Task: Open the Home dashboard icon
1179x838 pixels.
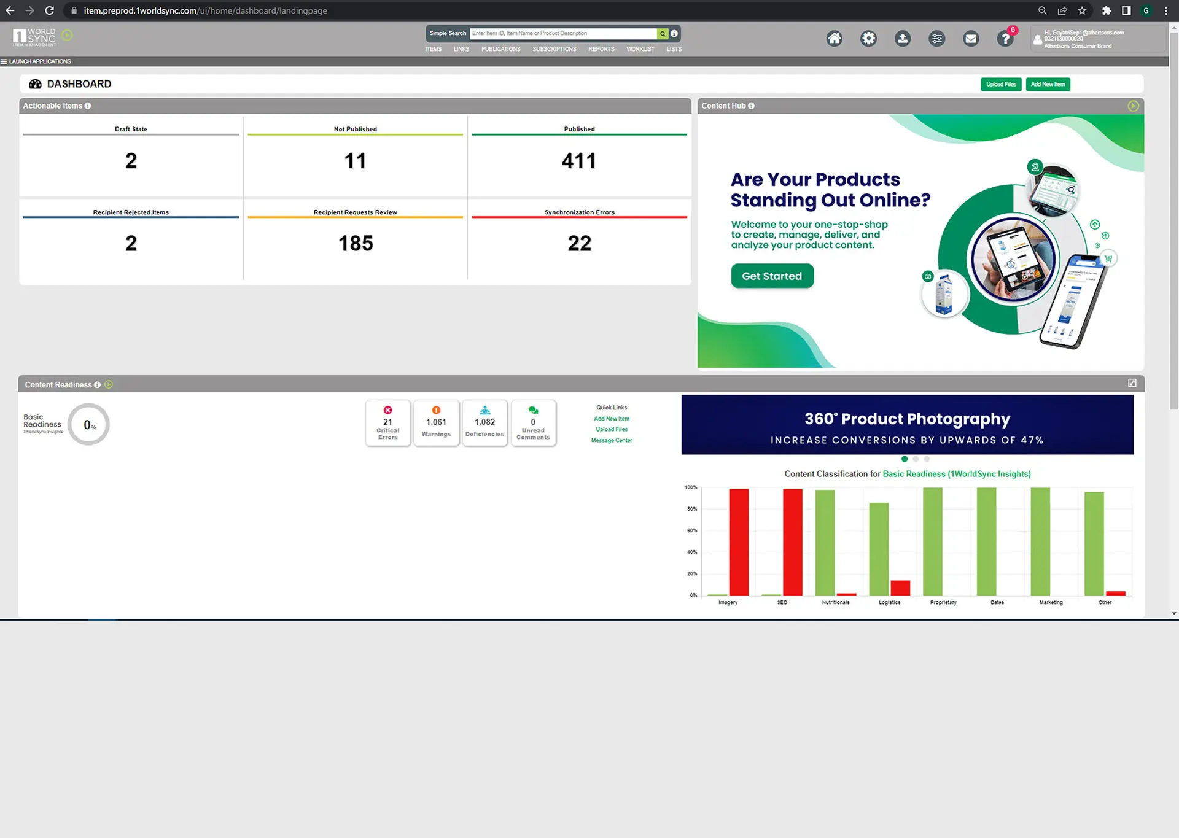Action: 834,38
